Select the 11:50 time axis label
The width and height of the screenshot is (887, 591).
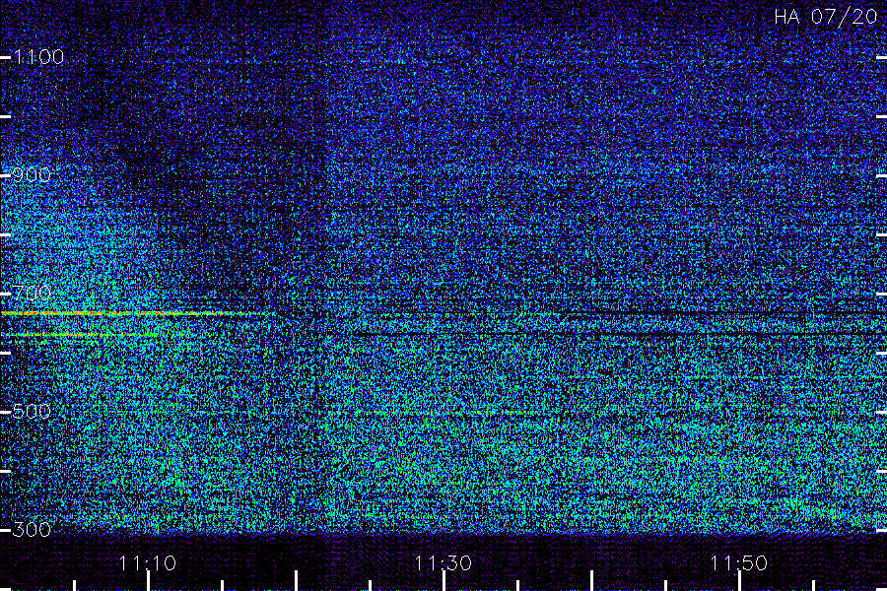click(x=739, y=563)
